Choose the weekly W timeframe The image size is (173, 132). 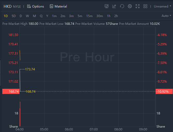click(27, 16)
